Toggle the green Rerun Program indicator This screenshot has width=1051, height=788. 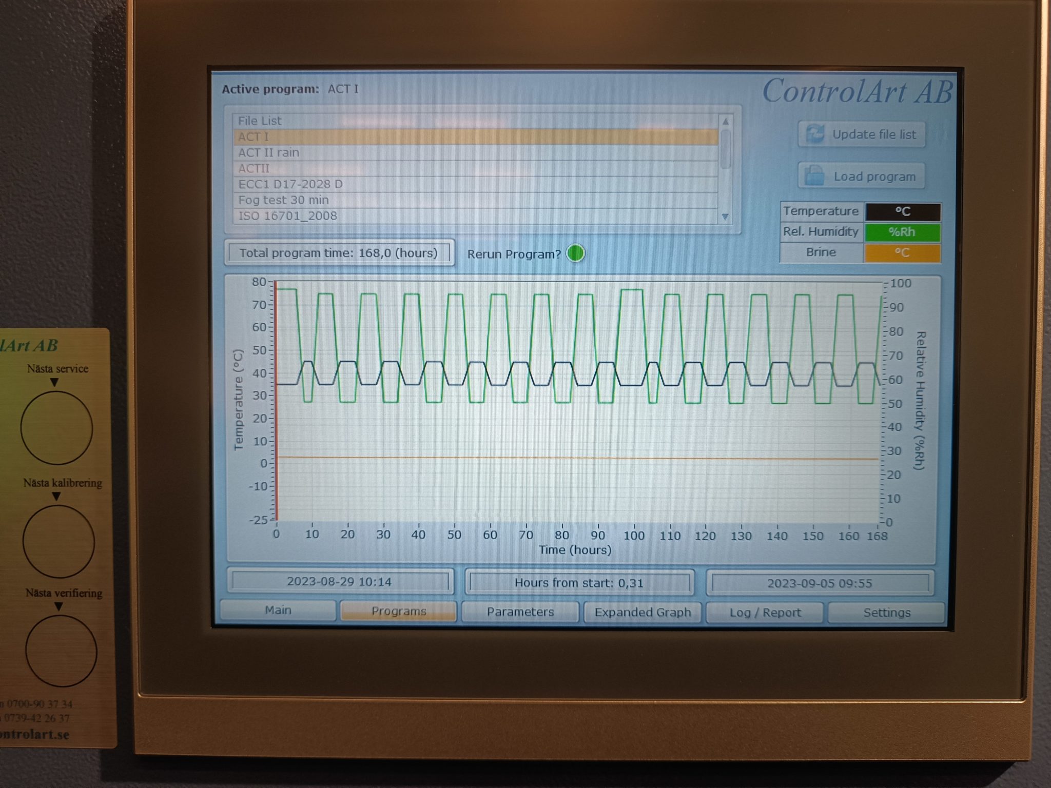pos(575,253)
